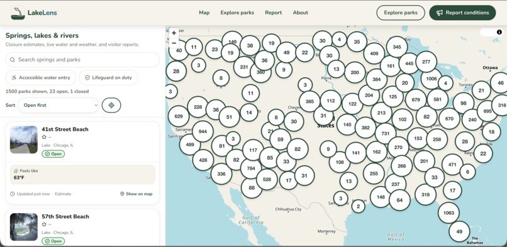Expand the 731 map cluster
This screenshot has height=247, width=507.
pos(385,134)
